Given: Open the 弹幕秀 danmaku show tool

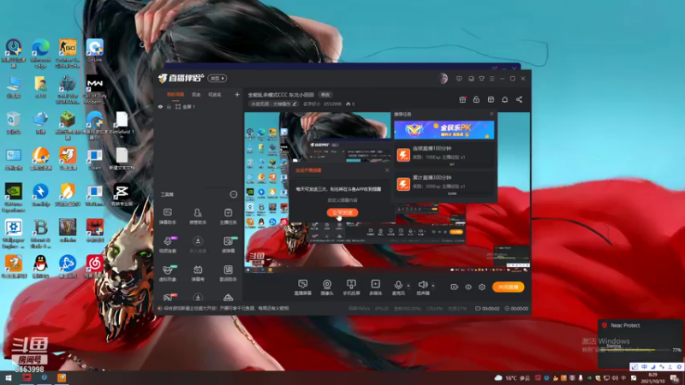Looking at the screenshot, I should (198, 273).
